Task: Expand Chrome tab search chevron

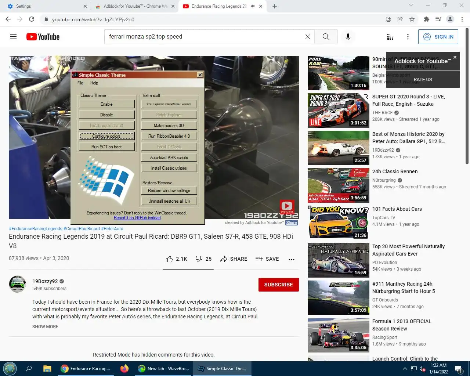Action: 411,6
